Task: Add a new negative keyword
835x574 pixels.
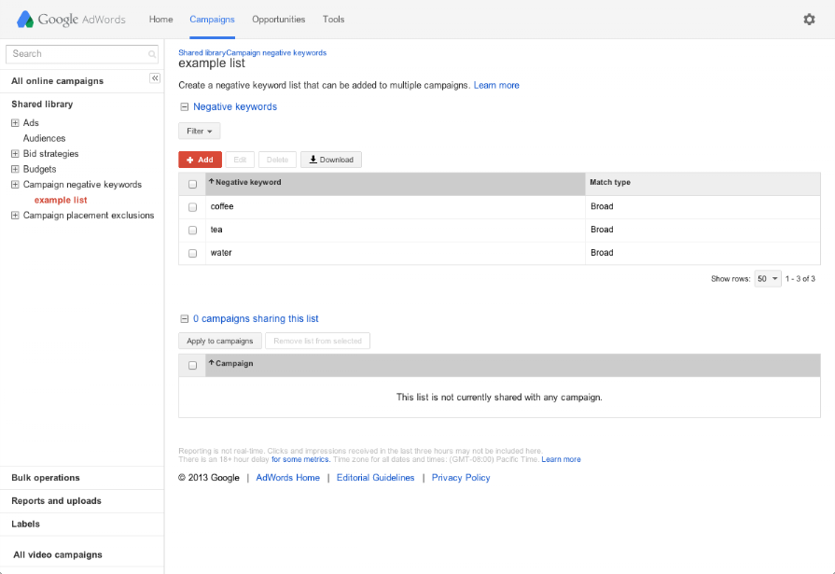Action: tap(200, 160)
